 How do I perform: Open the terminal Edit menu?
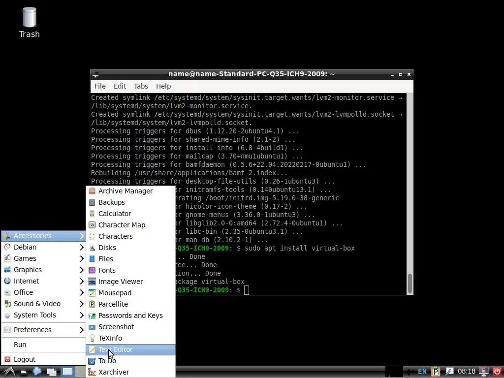tap(120, 86)
